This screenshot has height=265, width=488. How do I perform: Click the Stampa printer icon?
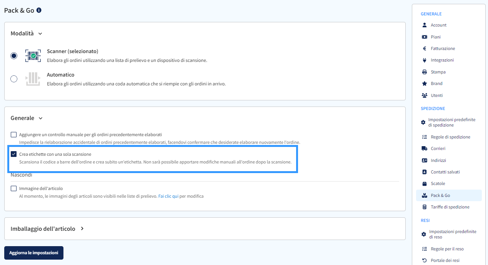pos(424,72)
